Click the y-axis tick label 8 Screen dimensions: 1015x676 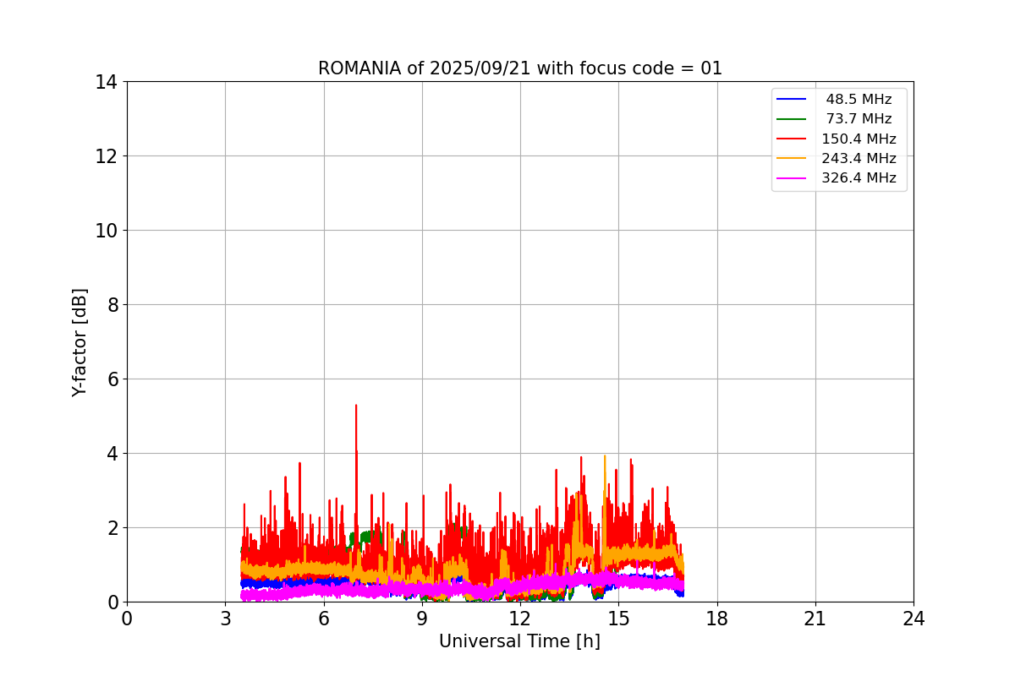click(111, 305)
